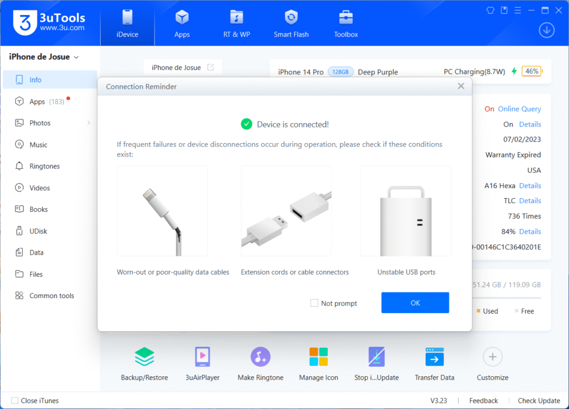Click the Used storage legend swatch

(x=478, y=311)
